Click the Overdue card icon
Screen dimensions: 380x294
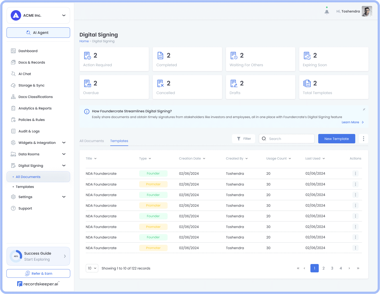pos(87,83)
